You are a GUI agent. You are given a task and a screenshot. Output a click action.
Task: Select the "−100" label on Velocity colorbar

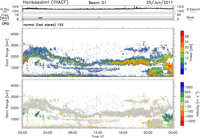(x=189, y=111)
